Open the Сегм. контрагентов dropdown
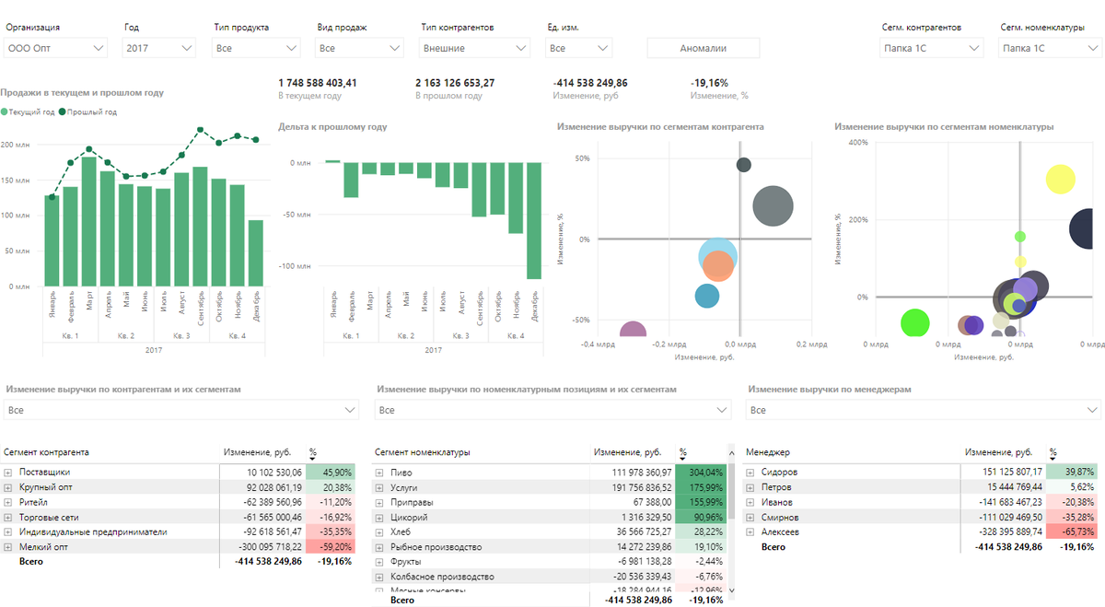The image size is (1105, 607). pos(932,48)
